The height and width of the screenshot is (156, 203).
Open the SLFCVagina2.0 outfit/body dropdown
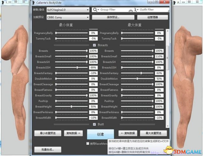[68, 10]
